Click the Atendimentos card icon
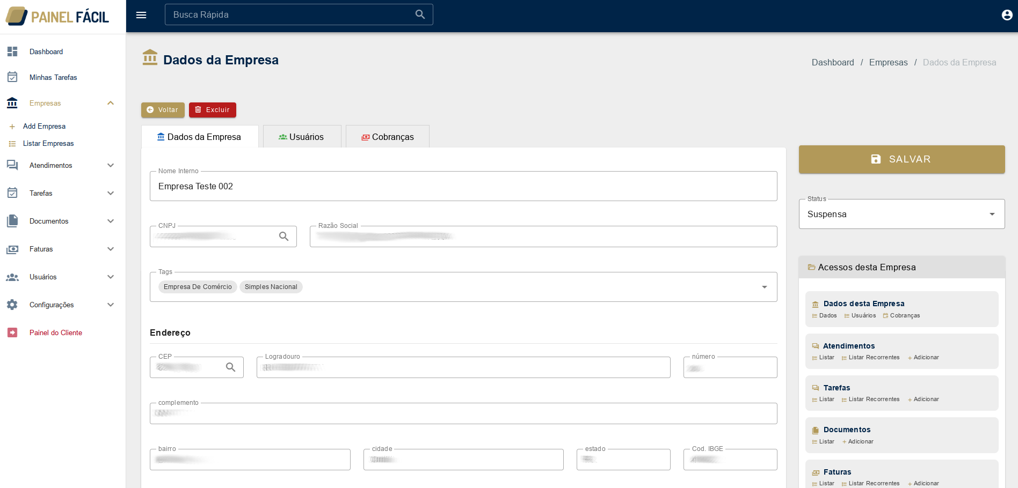This screenshot has height=488, width=1018. [816, 346]
